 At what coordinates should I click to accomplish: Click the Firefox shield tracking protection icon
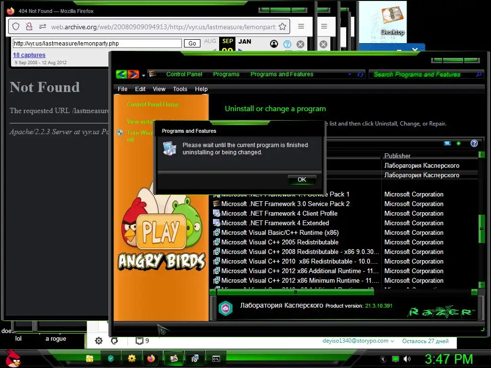pyautogui.click(x=16, y=27)
